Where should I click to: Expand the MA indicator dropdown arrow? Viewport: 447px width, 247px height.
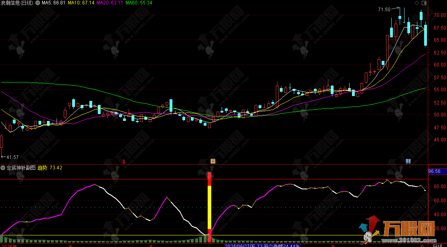tap(38, 3)
